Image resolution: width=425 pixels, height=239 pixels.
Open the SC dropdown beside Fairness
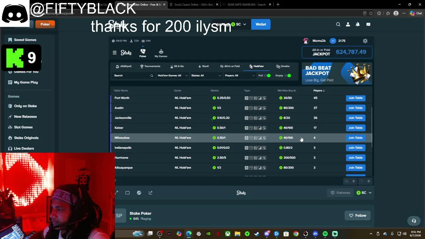click(x=364, y=193)
